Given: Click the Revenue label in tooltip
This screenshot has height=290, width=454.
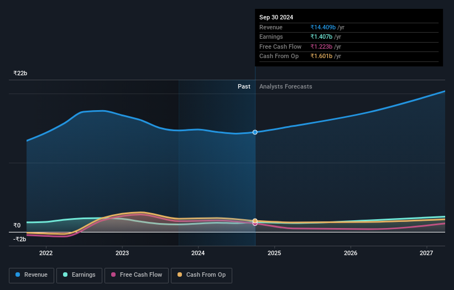Looking at the screenshot, I should click(x=271, y=27).
